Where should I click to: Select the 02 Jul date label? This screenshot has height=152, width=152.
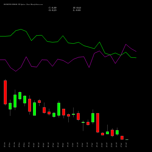click(x=39, y=145)
